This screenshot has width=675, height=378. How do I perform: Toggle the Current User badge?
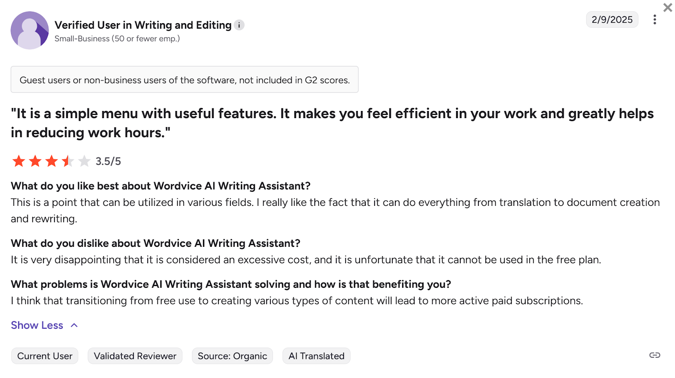pyautogui.click(x=44, y=356)
